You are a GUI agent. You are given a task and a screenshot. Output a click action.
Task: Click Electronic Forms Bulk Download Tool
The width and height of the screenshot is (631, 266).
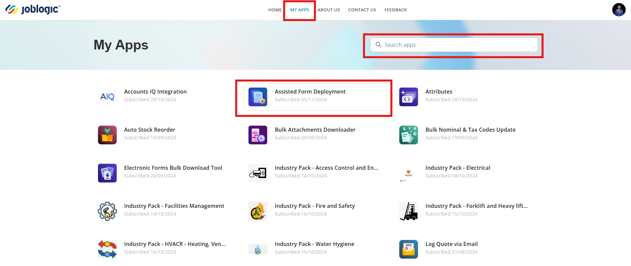[173, 168]
